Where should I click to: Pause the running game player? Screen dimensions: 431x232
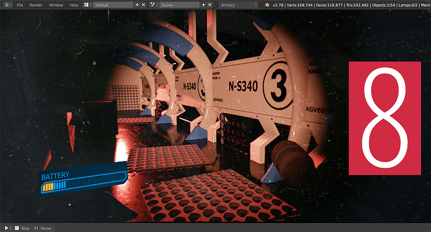[x=43, y=228]
